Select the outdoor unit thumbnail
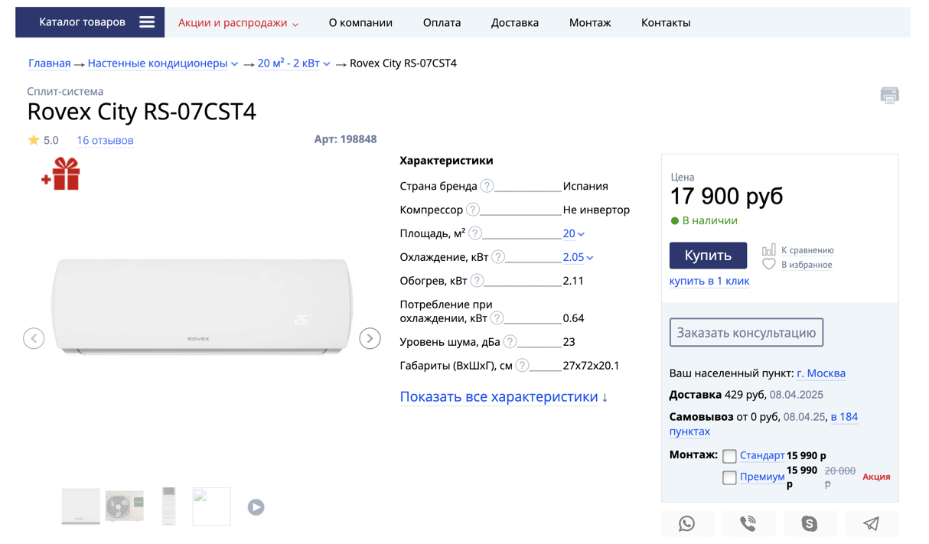Image resolution: width=929 pixels, height=544 pixels. tap(125, 507)
